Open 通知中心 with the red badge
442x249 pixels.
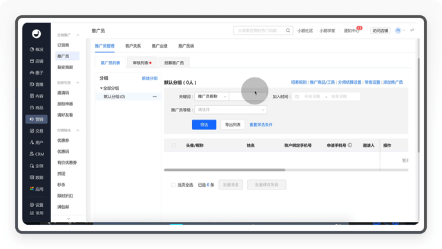click(352, 30)
